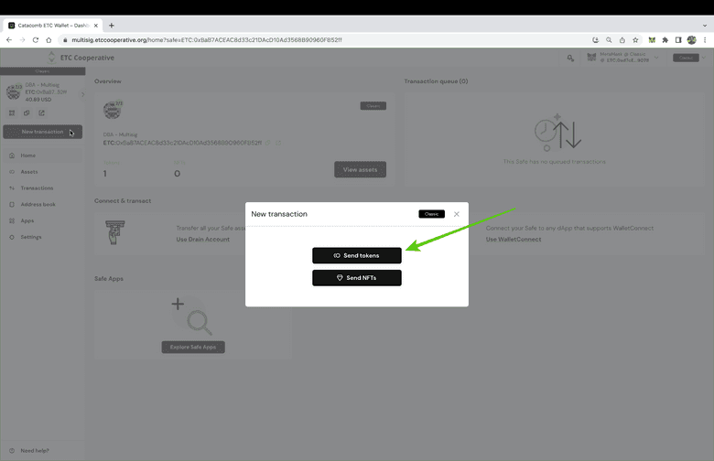The width and height of the screenshot is (714, 461).
Task: Open the Classic network selector dropdown
Action: 687,58
